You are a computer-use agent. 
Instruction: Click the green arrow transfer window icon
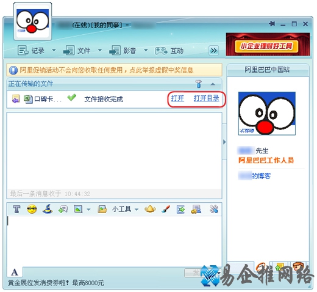pyautogui.click(x=180, y=210)
